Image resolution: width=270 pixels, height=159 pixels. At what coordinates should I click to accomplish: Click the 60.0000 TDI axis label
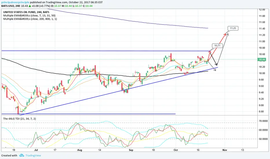pos(263,130)
